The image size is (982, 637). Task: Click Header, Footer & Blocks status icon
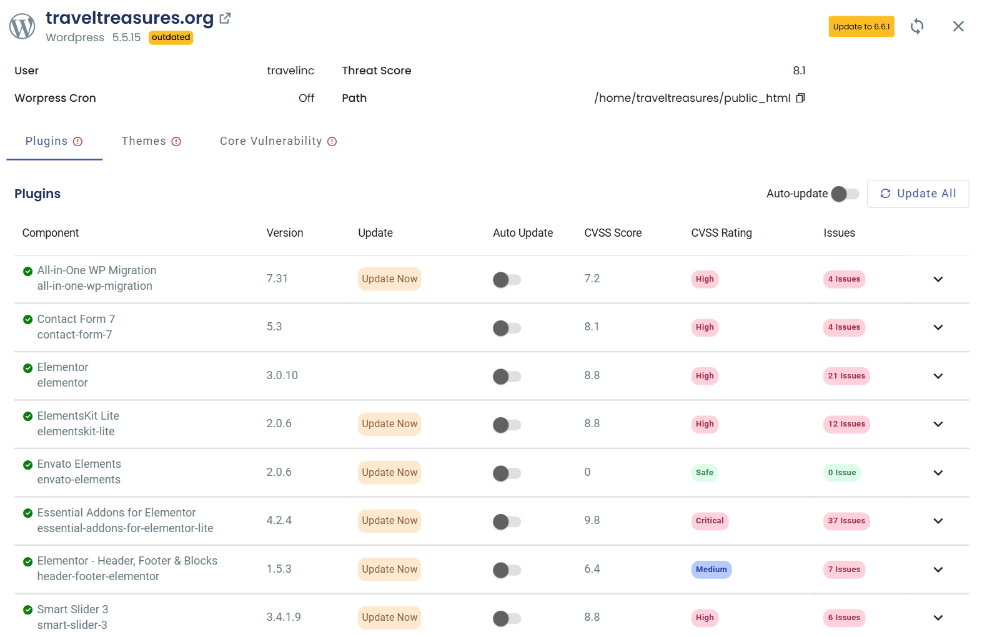(x=27, y=561)
